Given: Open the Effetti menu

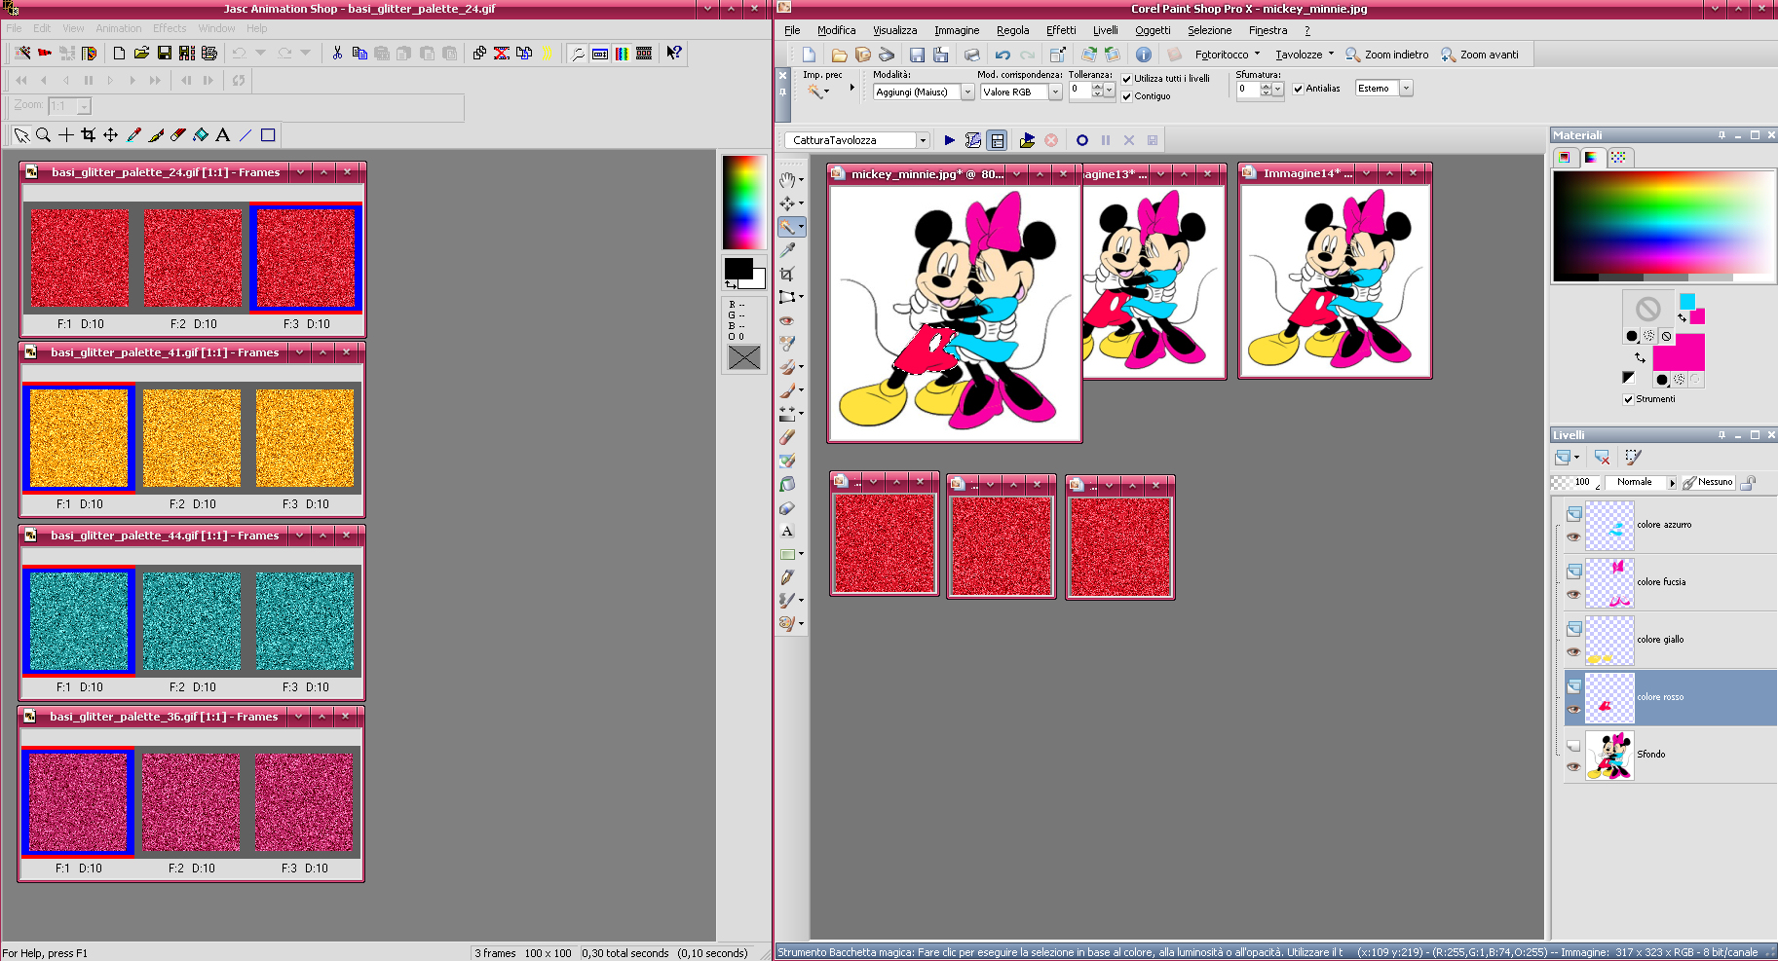Looking at the screenshot, I should pos(1061,30).
